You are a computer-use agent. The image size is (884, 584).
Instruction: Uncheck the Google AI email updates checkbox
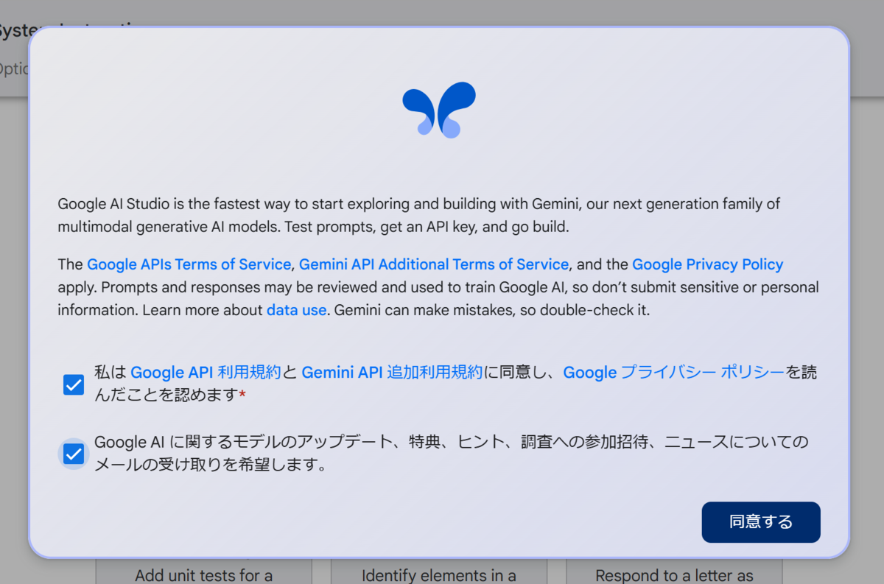74,454
